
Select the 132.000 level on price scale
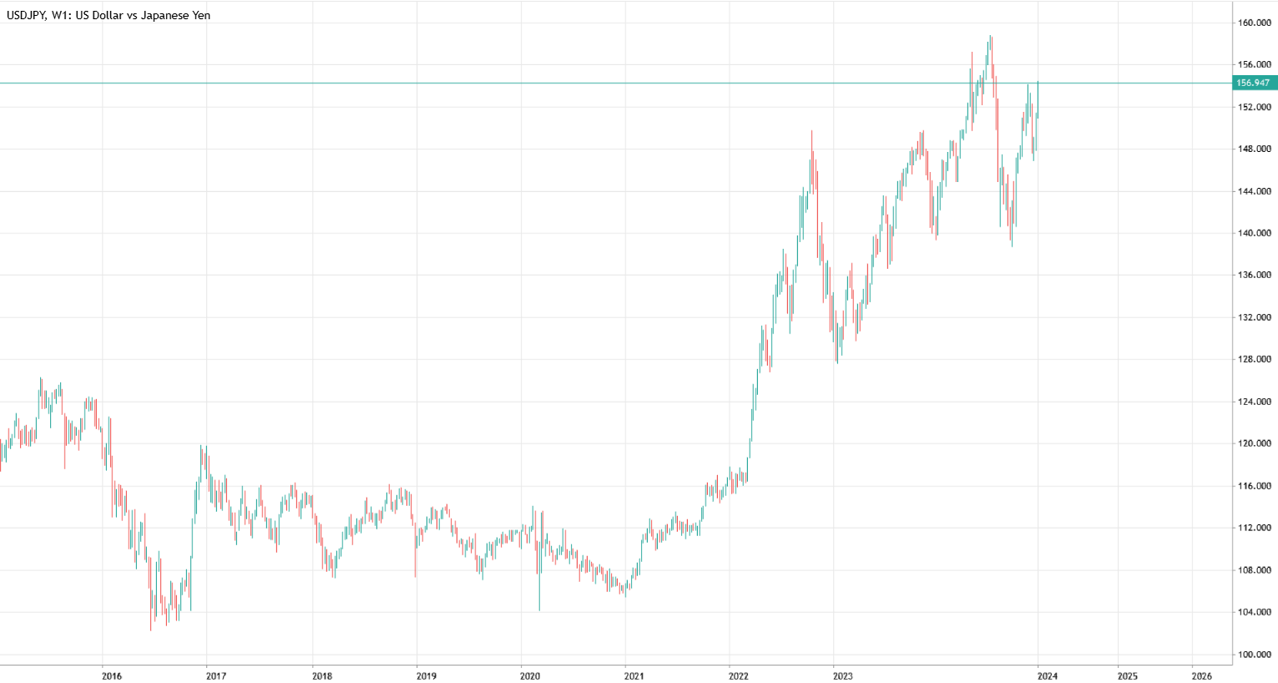pyautogui.click(x=1255, y=317)
